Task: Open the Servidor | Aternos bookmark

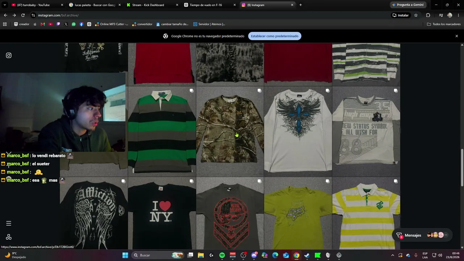Action: 209,24
